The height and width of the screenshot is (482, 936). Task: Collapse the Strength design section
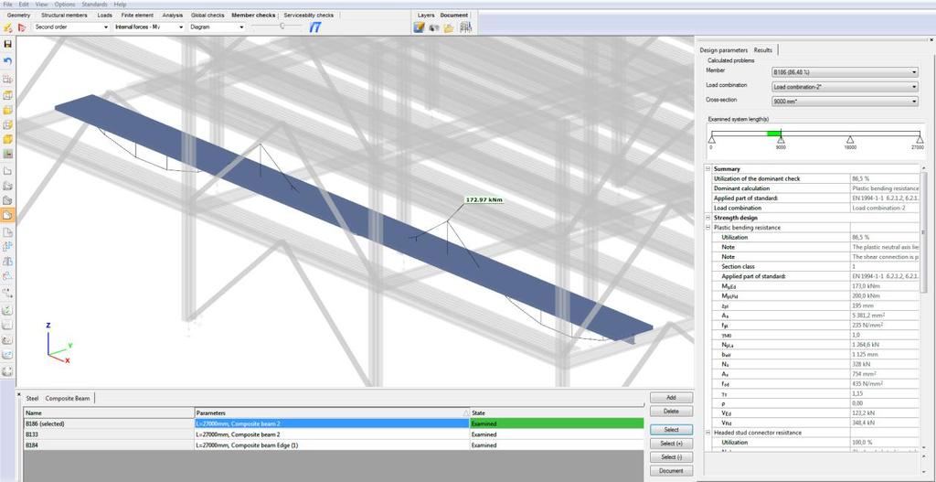[708, 218]
